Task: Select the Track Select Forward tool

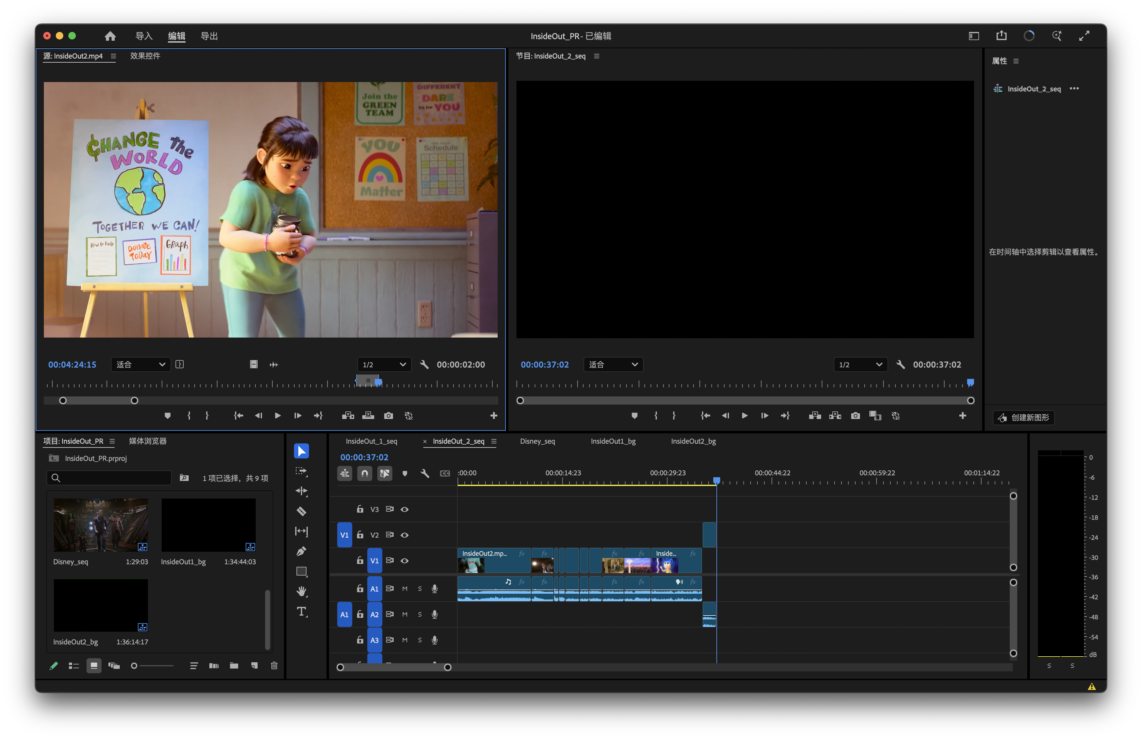Action: tap(301, 471)
